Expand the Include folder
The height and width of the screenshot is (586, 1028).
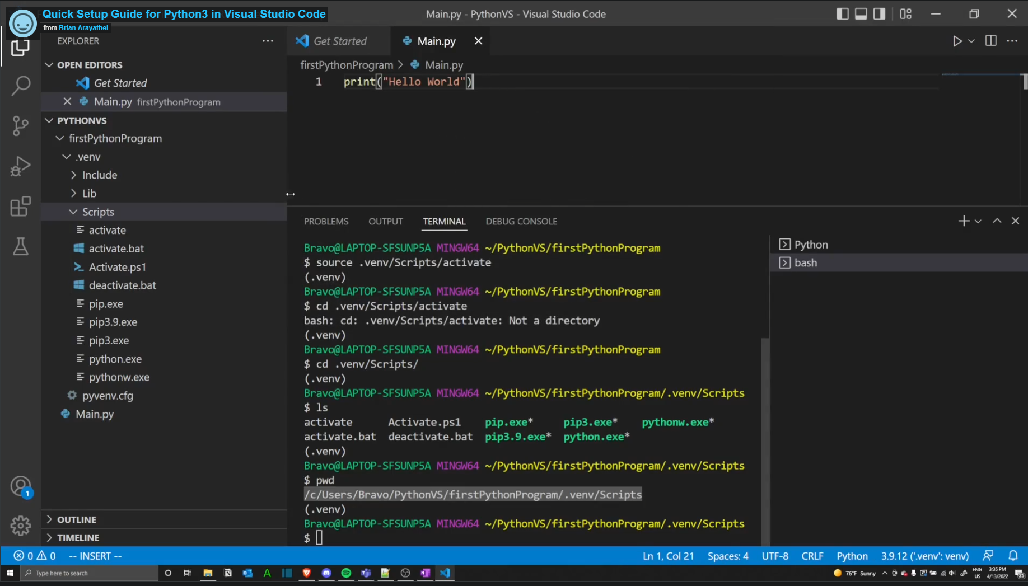(x=73, y=175)
